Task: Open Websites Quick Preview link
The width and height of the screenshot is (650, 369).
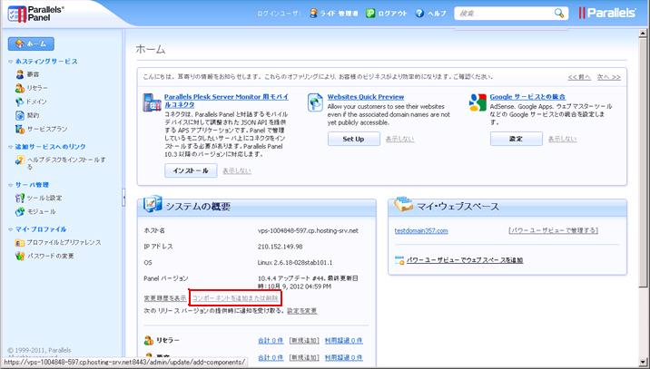Action: click(366, 97)
